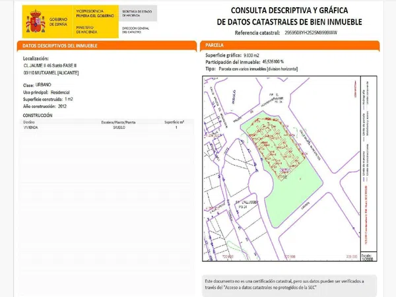Click the 03110 Mutxamel Alicante postal line
396x297 pixels.
pos(51,73)
